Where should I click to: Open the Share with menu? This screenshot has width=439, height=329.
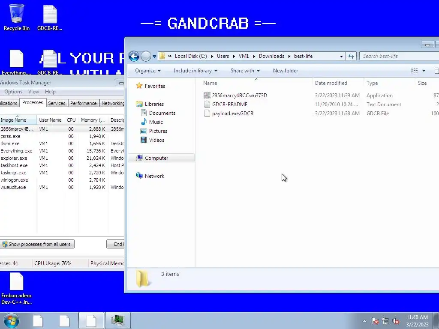pyautogui.click(x=245, y=71)
